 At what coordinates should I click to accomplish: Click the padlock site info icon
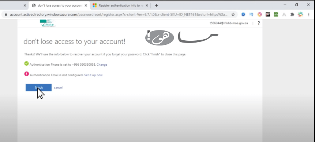coord(5,15)
